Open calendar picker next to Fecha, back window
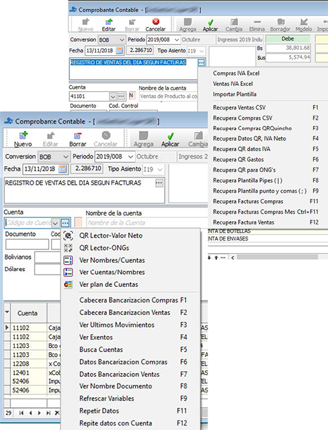The width and height of the screenshot is (328, 430). [119, 50]
